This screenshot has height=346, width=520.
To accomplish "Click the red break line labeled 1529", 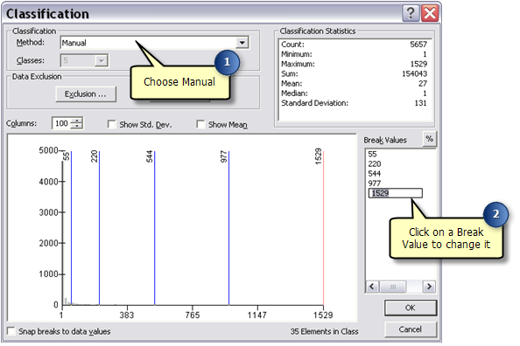I will tap(323, 228).
